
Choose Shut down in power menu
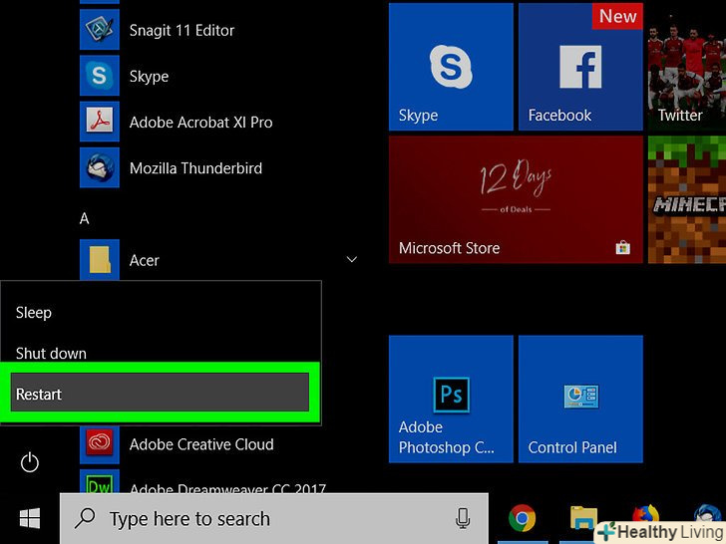tap(51, 354)
